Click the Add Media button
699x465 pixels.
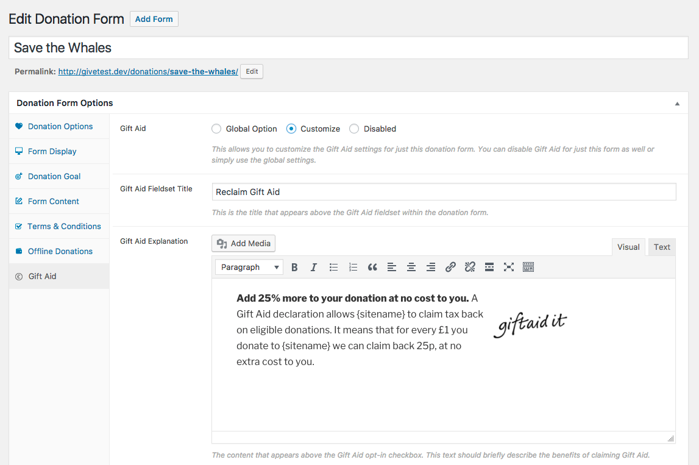pyautogui.click(x=243, y=243)
